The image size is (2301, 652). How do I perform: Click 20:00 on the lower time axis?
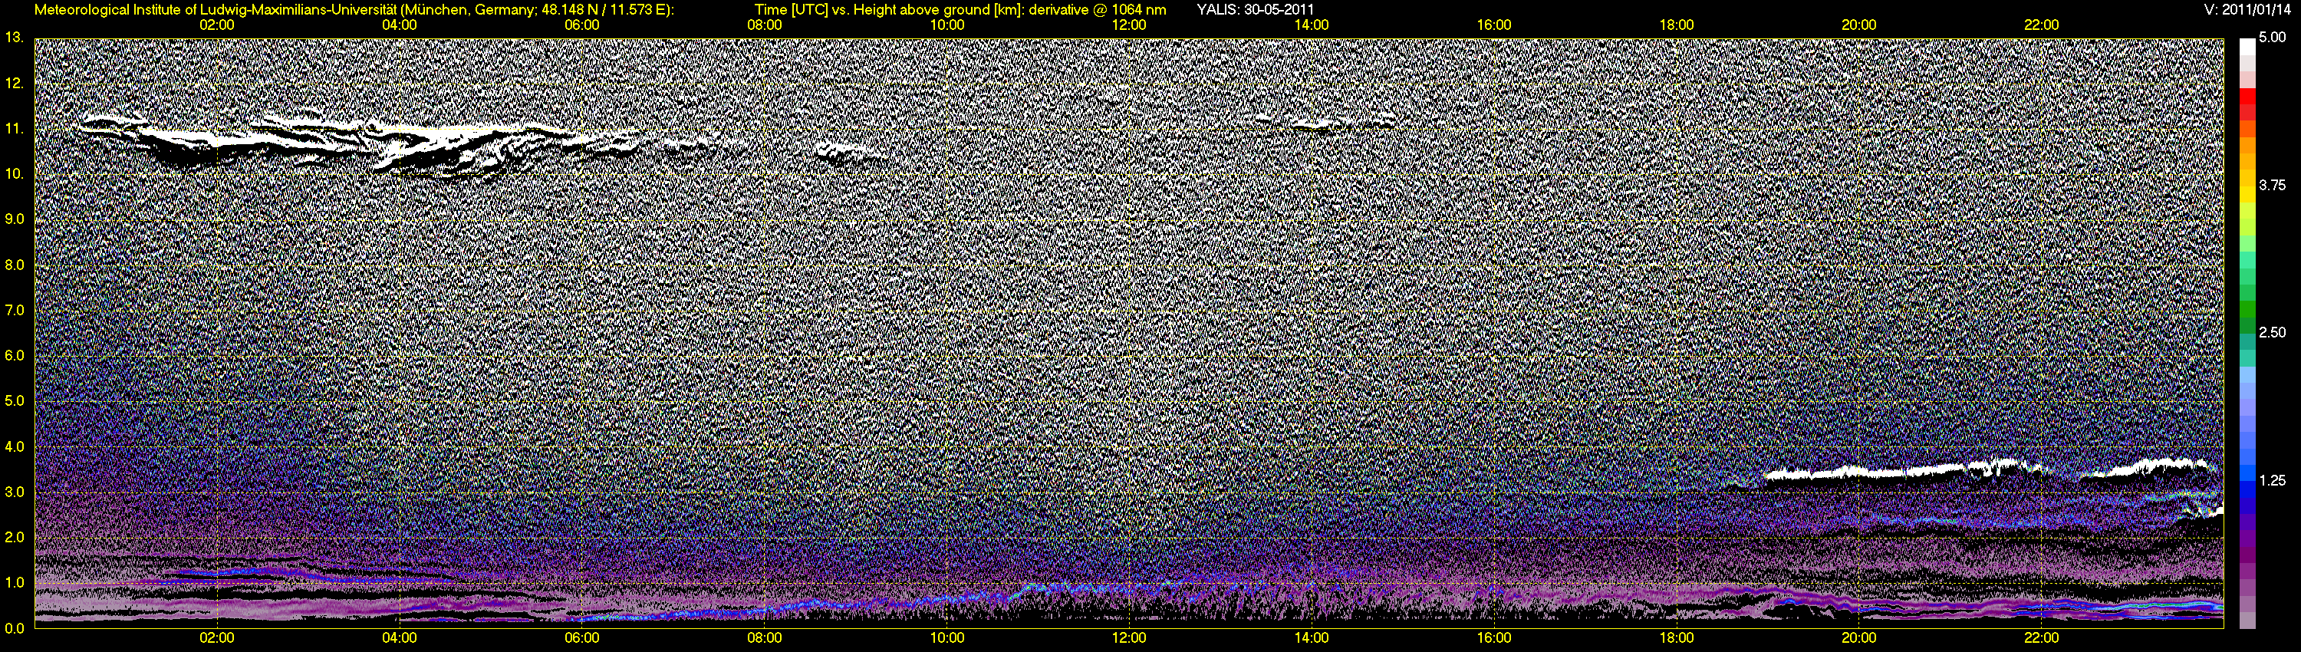coord(1859,639)
